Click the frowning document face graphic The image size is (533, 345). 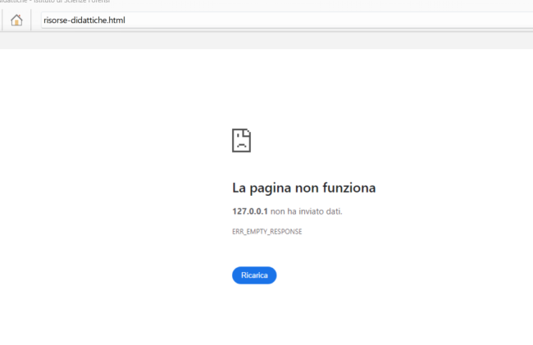(241, 140)
